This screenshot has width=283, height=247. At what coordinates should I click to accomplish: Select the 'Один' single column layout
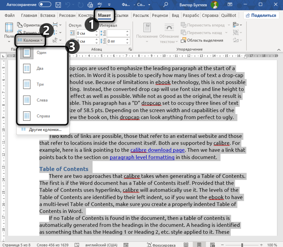coord(41,53)
